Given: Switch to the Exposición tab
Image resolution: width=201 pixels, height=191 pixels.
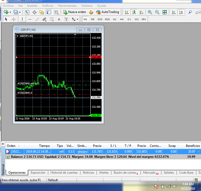Looking at the screenshot, I should point(38,173).
